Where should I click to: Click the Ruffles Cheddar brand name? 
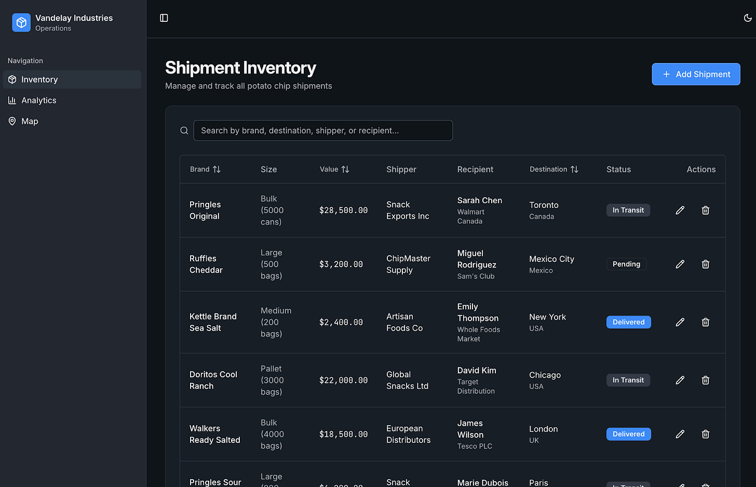(x=206, y=265)
